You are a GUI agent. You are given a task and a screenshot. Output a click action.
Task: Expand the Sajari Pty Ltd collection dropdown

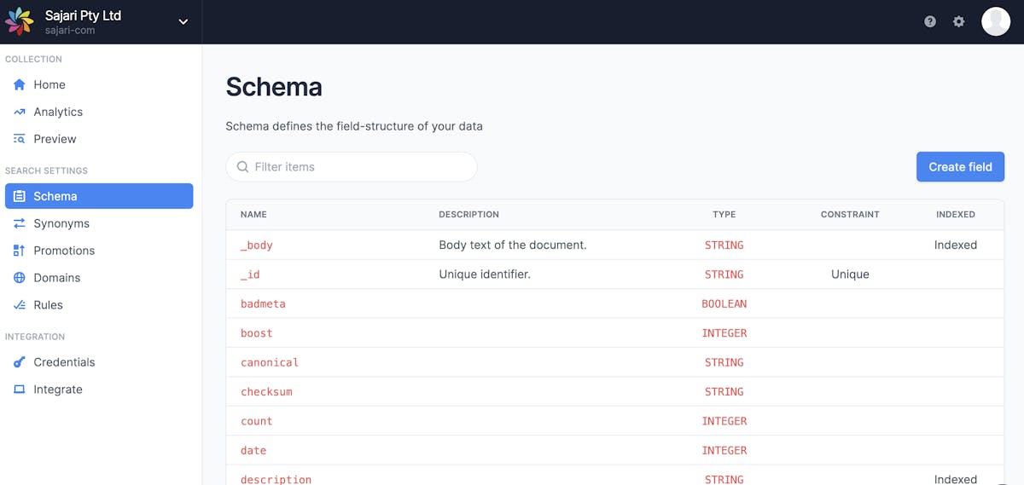pos(183,22)
